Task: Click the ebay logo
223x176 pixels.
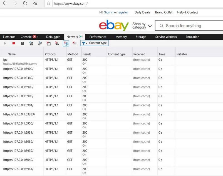Action: [114, 25]
